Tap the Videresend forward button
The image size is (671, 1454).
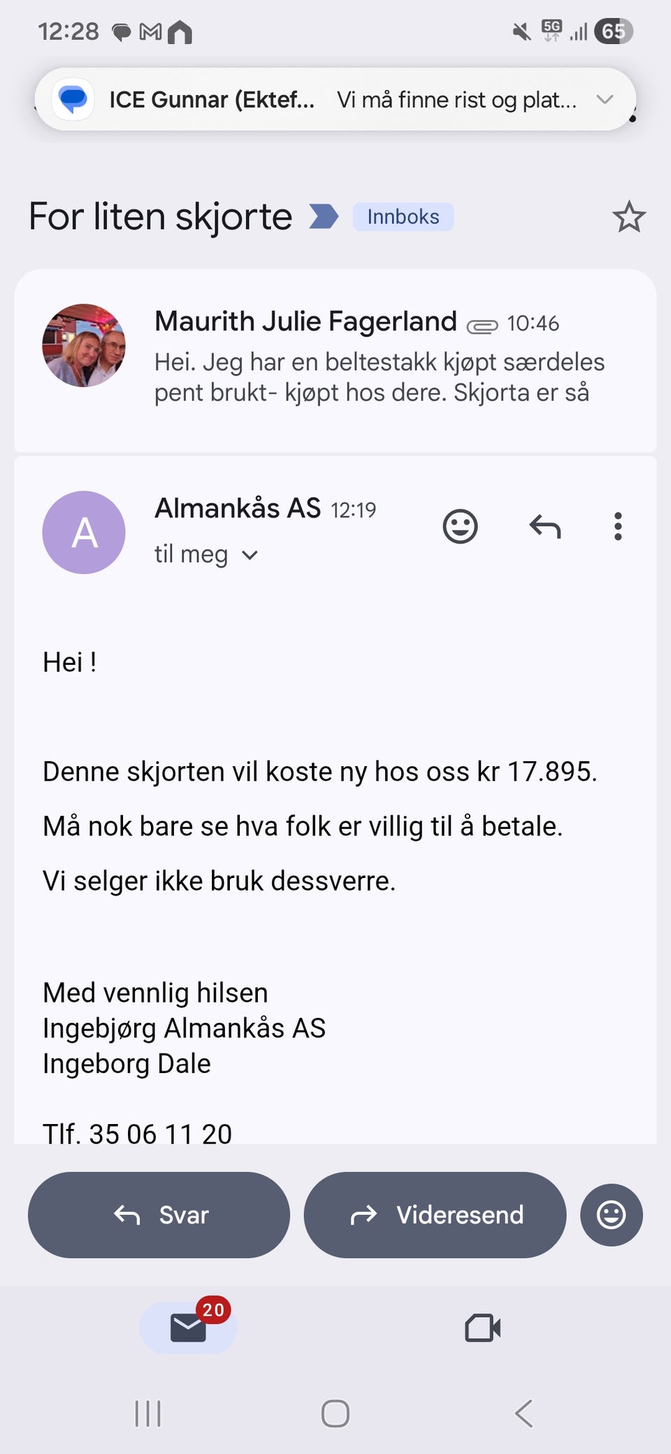coord(435,1215)
